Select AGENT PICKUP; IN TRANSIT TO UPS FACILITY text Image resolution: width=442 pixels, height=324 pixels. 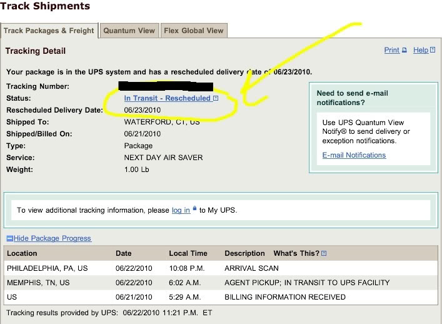307,283
